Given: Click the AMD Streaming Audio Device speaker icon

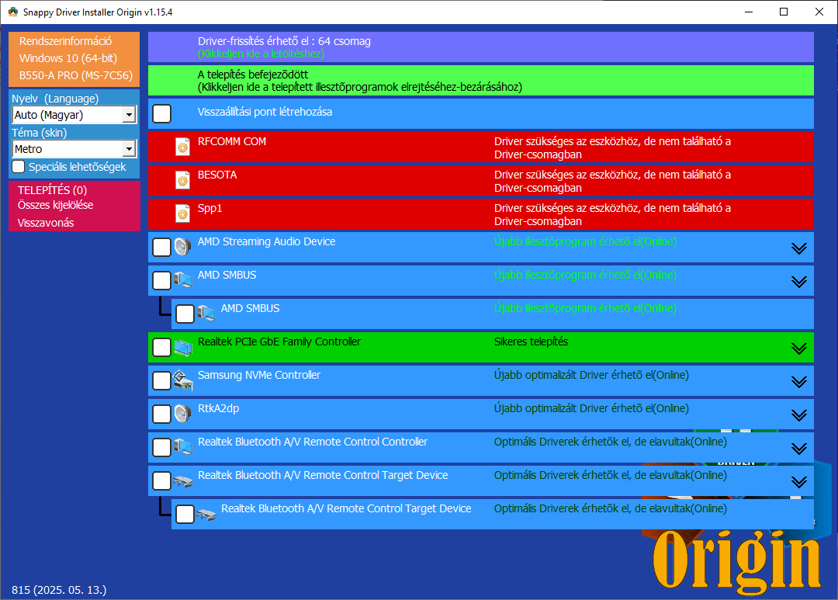Looking at the screenshot, I should click(x=182, y=248).
